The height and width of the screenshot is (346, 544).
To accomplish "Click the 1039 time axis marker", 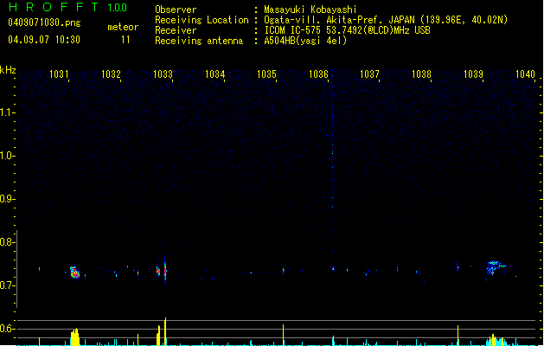I will (473, 74).
